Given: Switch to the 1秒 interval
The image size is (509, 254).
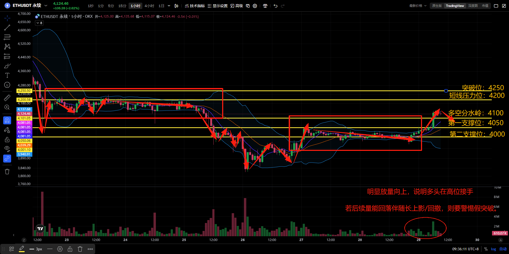Looking at the screenshot, I should coord(91,6).
